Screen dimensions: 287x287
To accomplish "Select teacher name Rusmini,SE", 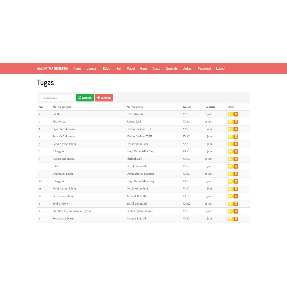I will [134, 122].
